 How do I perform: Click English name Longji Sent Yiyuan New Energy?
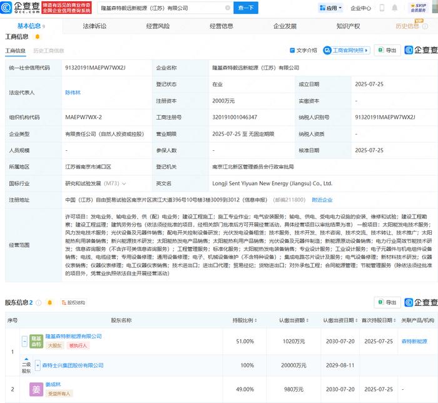(x=272, y=183)
